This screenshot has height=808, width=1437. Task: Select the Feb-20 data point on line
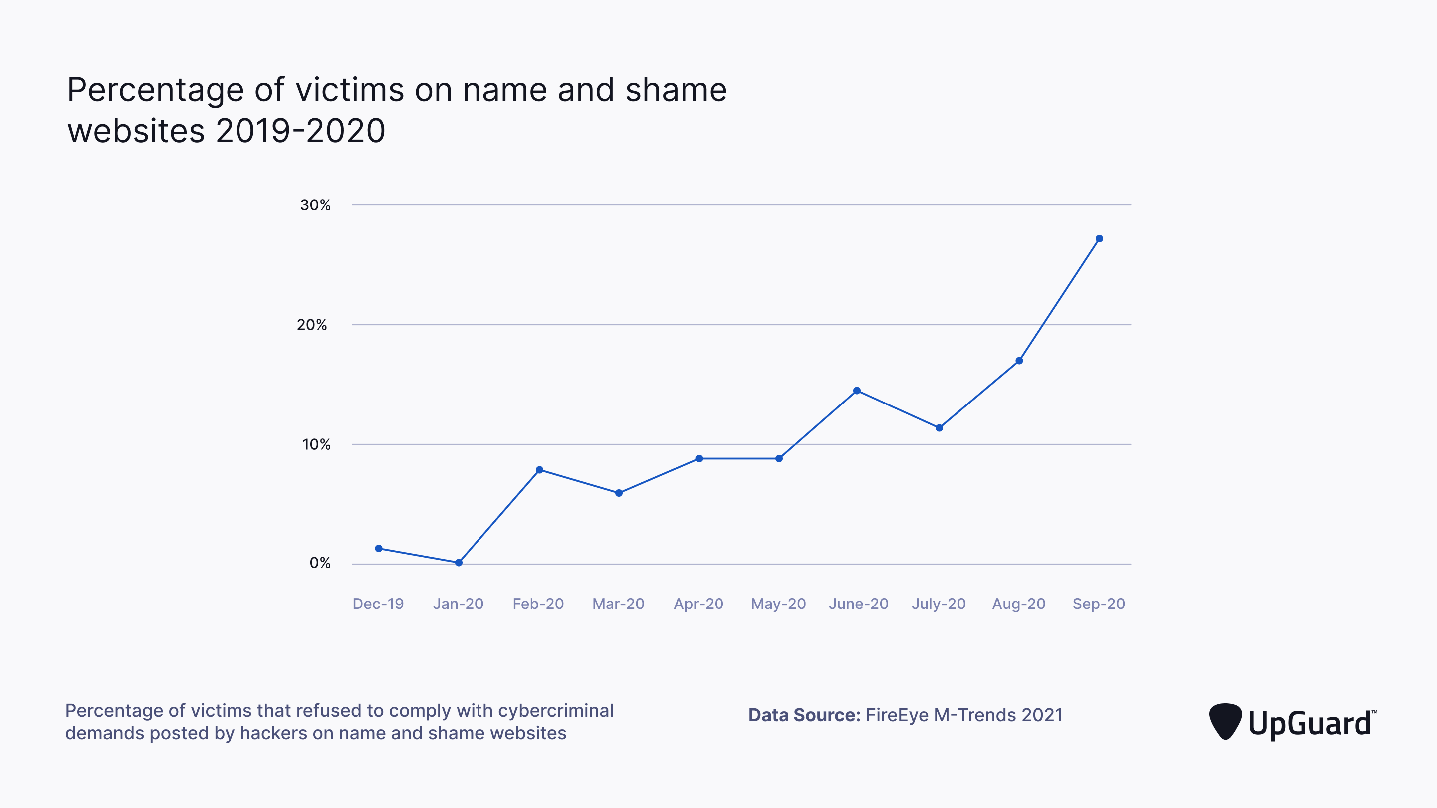(x=539, y=470)
